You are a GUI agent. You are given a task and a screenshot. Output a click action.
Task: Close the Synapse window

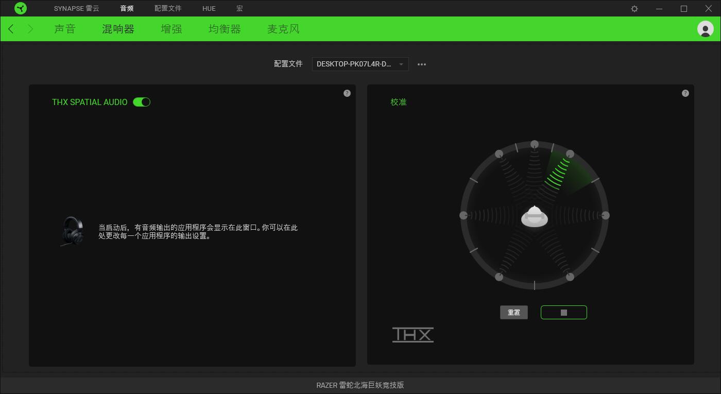pos(709,9)
